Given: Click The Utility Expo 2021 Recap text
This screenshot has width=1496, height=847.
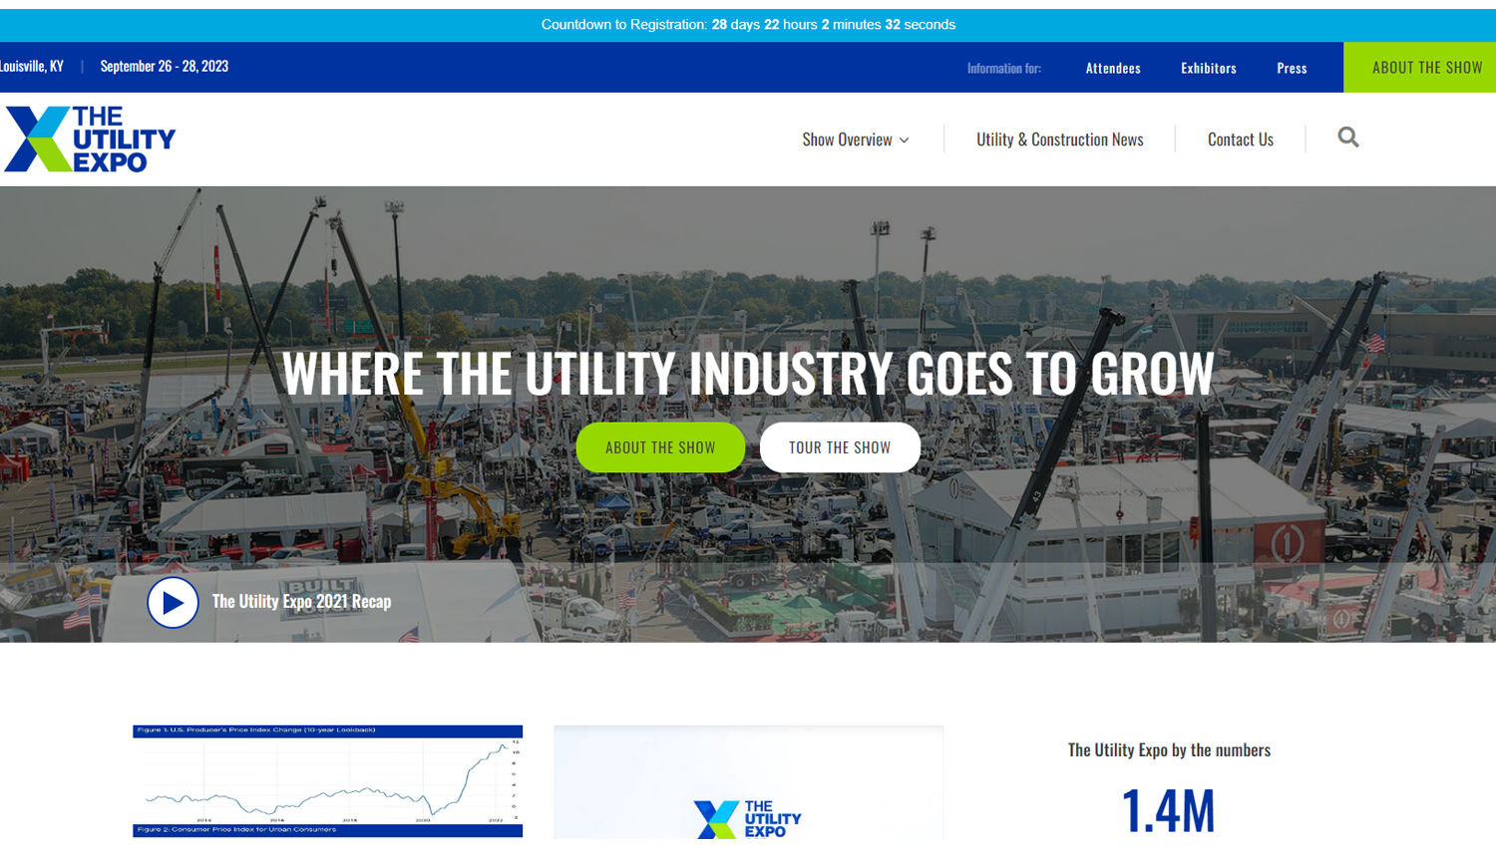Looking at the screenshot, I should click(x=301, y=602).
